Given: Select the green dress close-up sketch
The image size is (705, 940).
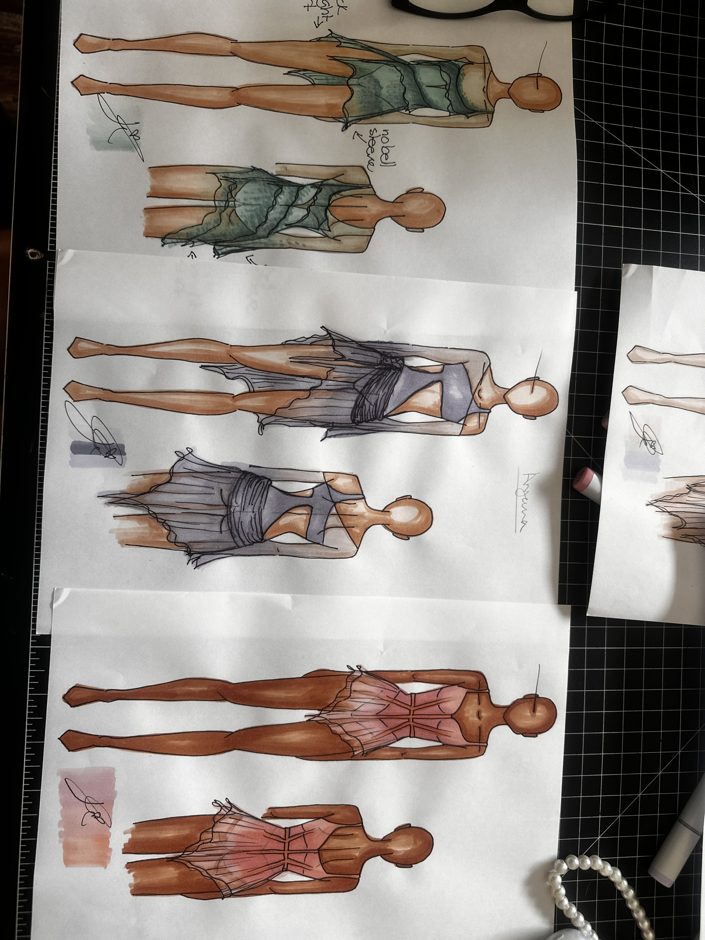Looking at the screenshot, I should pos(294,207).
